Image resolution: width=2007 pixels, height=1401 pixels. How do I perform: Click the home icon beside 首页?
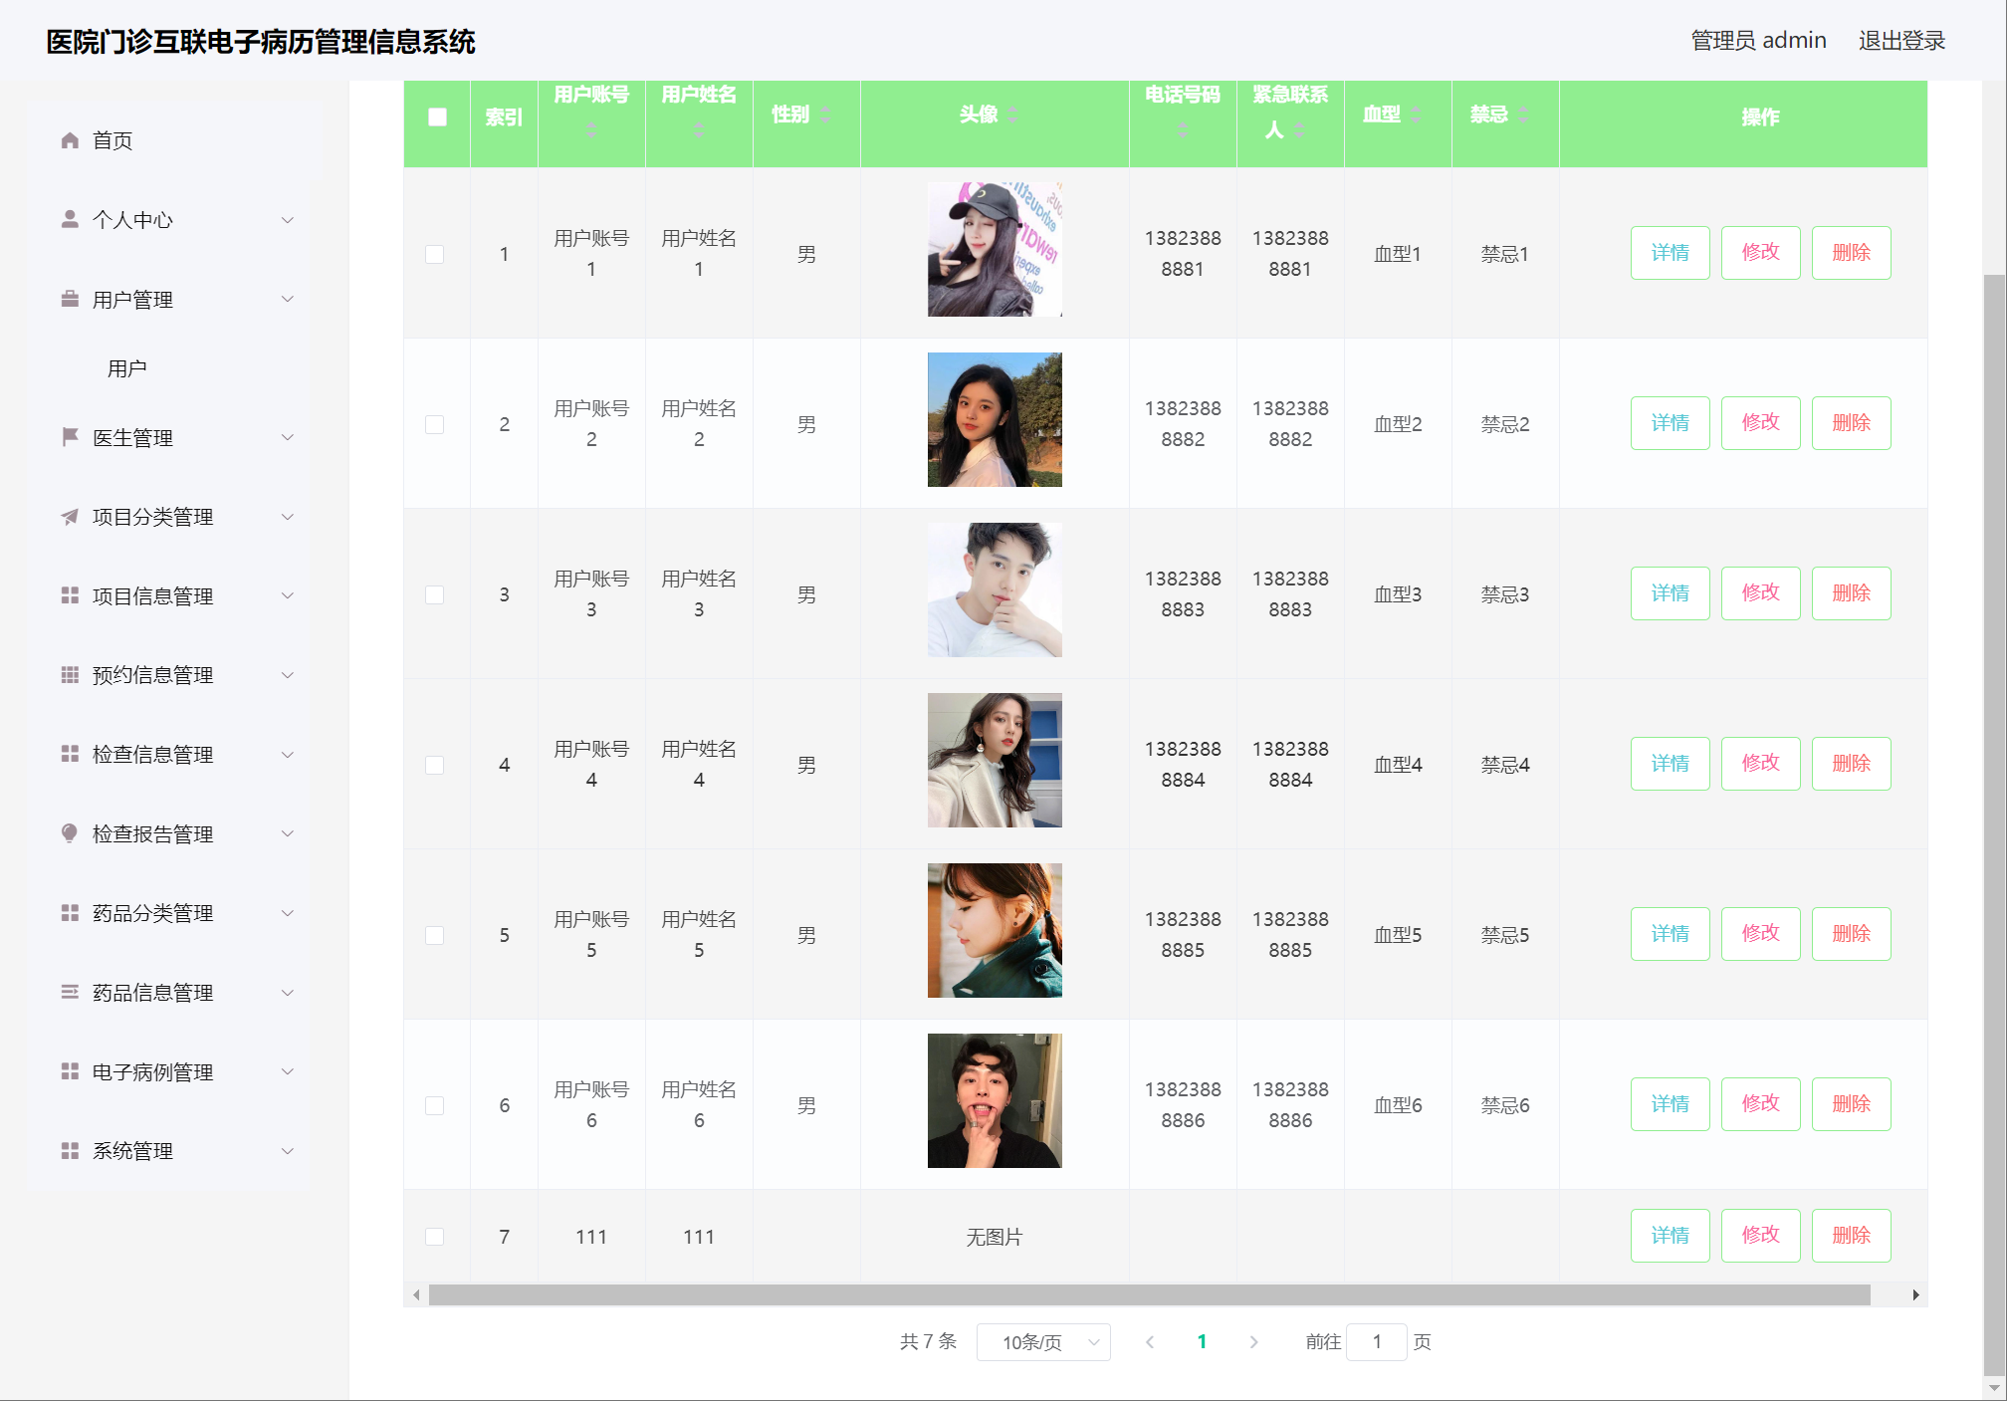pyautogui.click(x=70, y=140)
